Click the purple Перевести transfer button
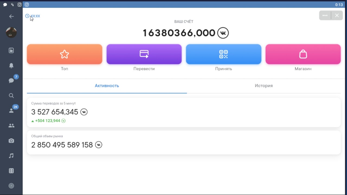The image size is (347, 195). tap(144, 54)
